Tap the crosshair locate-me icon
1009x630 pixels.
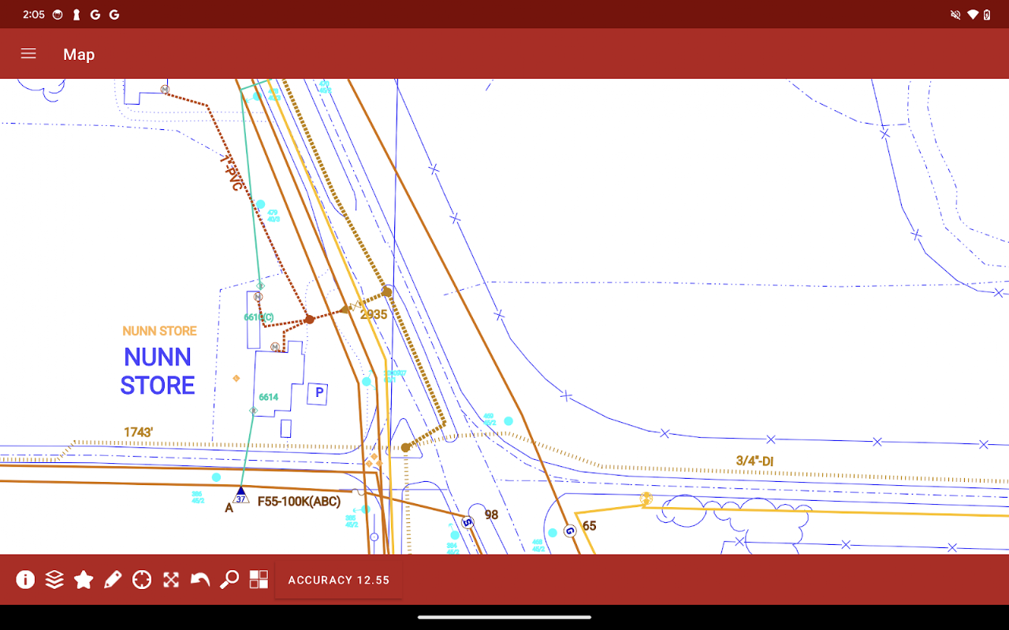tap(142, 580)
